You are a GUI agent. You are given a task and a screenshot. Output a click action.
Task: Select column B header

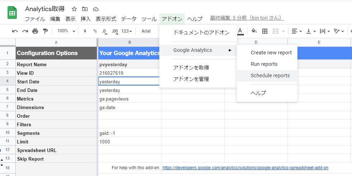point(130,42)
